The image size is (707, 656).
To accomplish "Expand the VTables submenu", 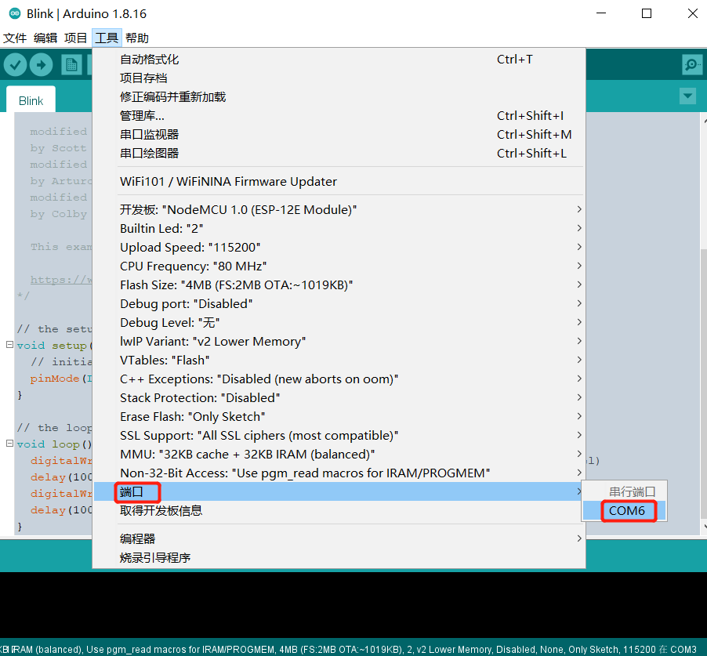I will [x=339, y=361].
